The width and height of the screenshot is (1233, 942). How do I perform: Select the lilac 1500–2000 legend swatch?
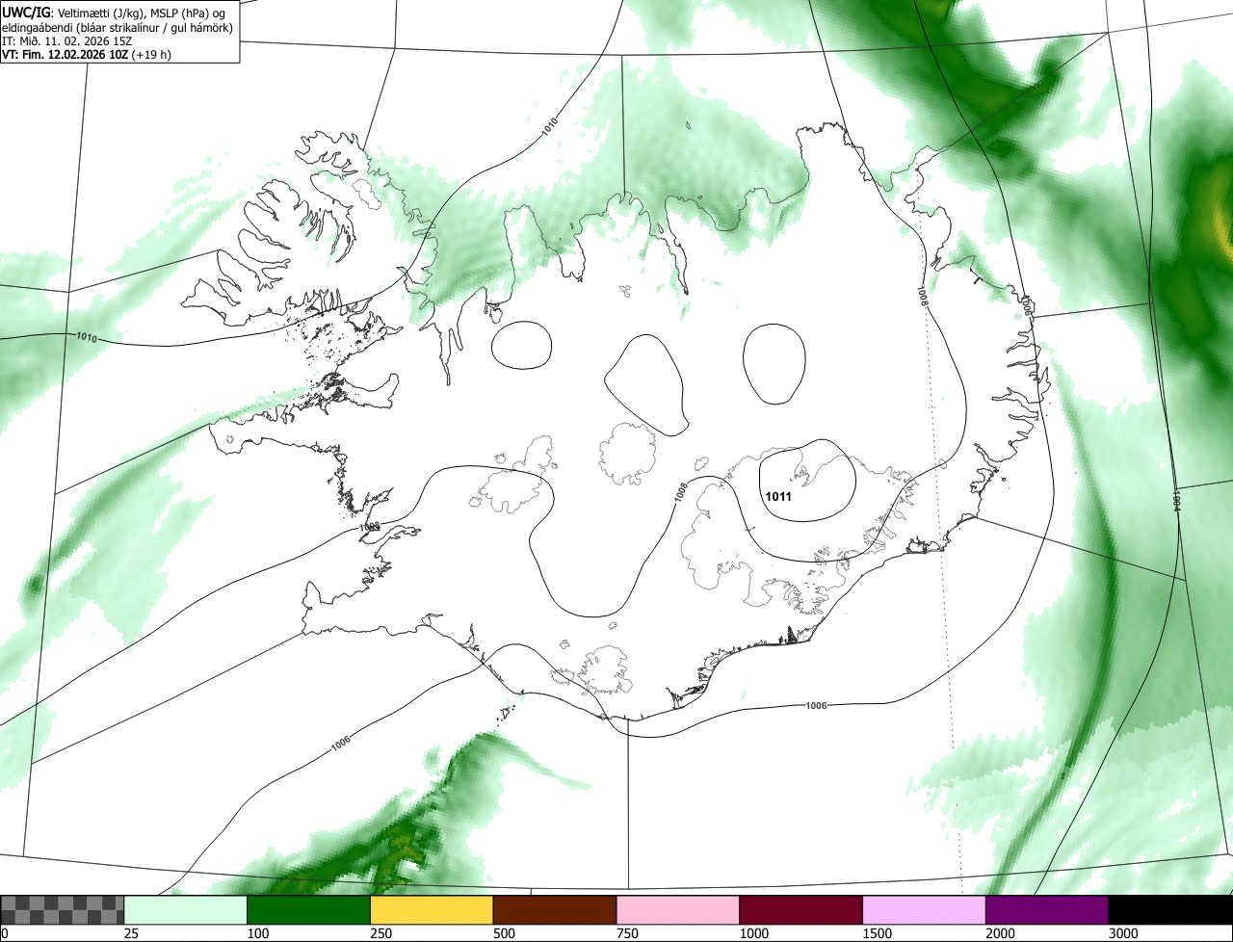[x=925, y=910]
